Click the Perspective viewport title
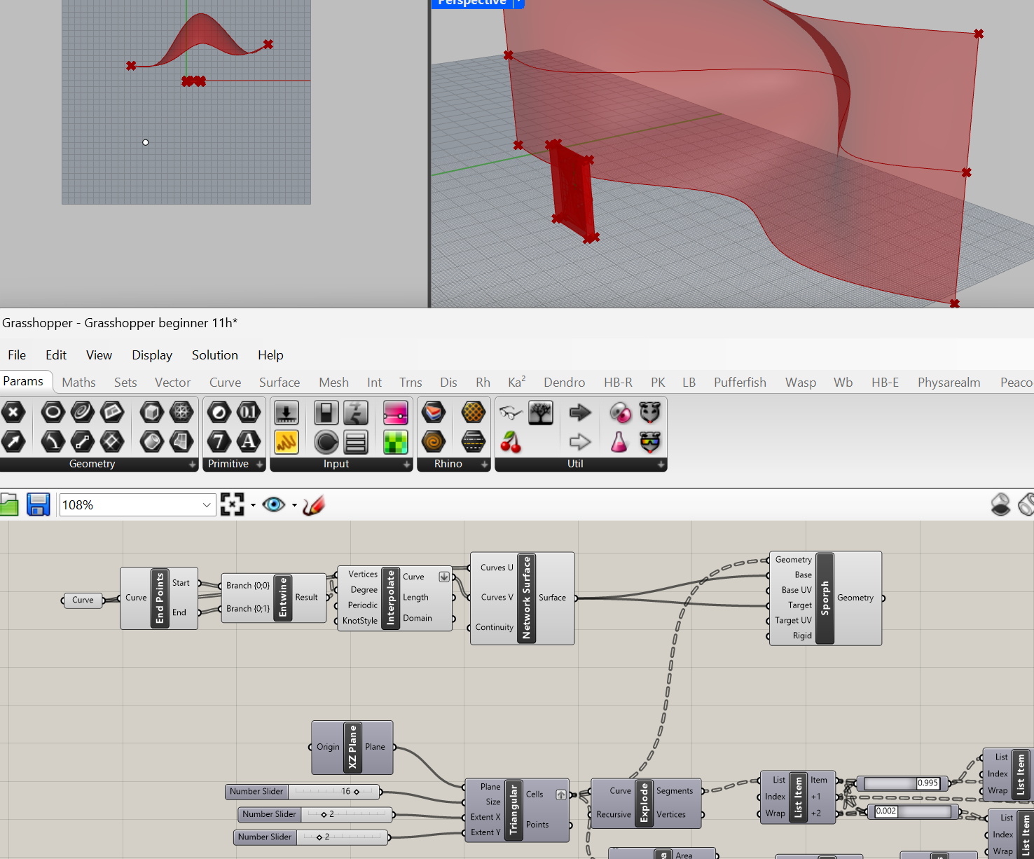1034x859 pixels. (x=471, y=3)
